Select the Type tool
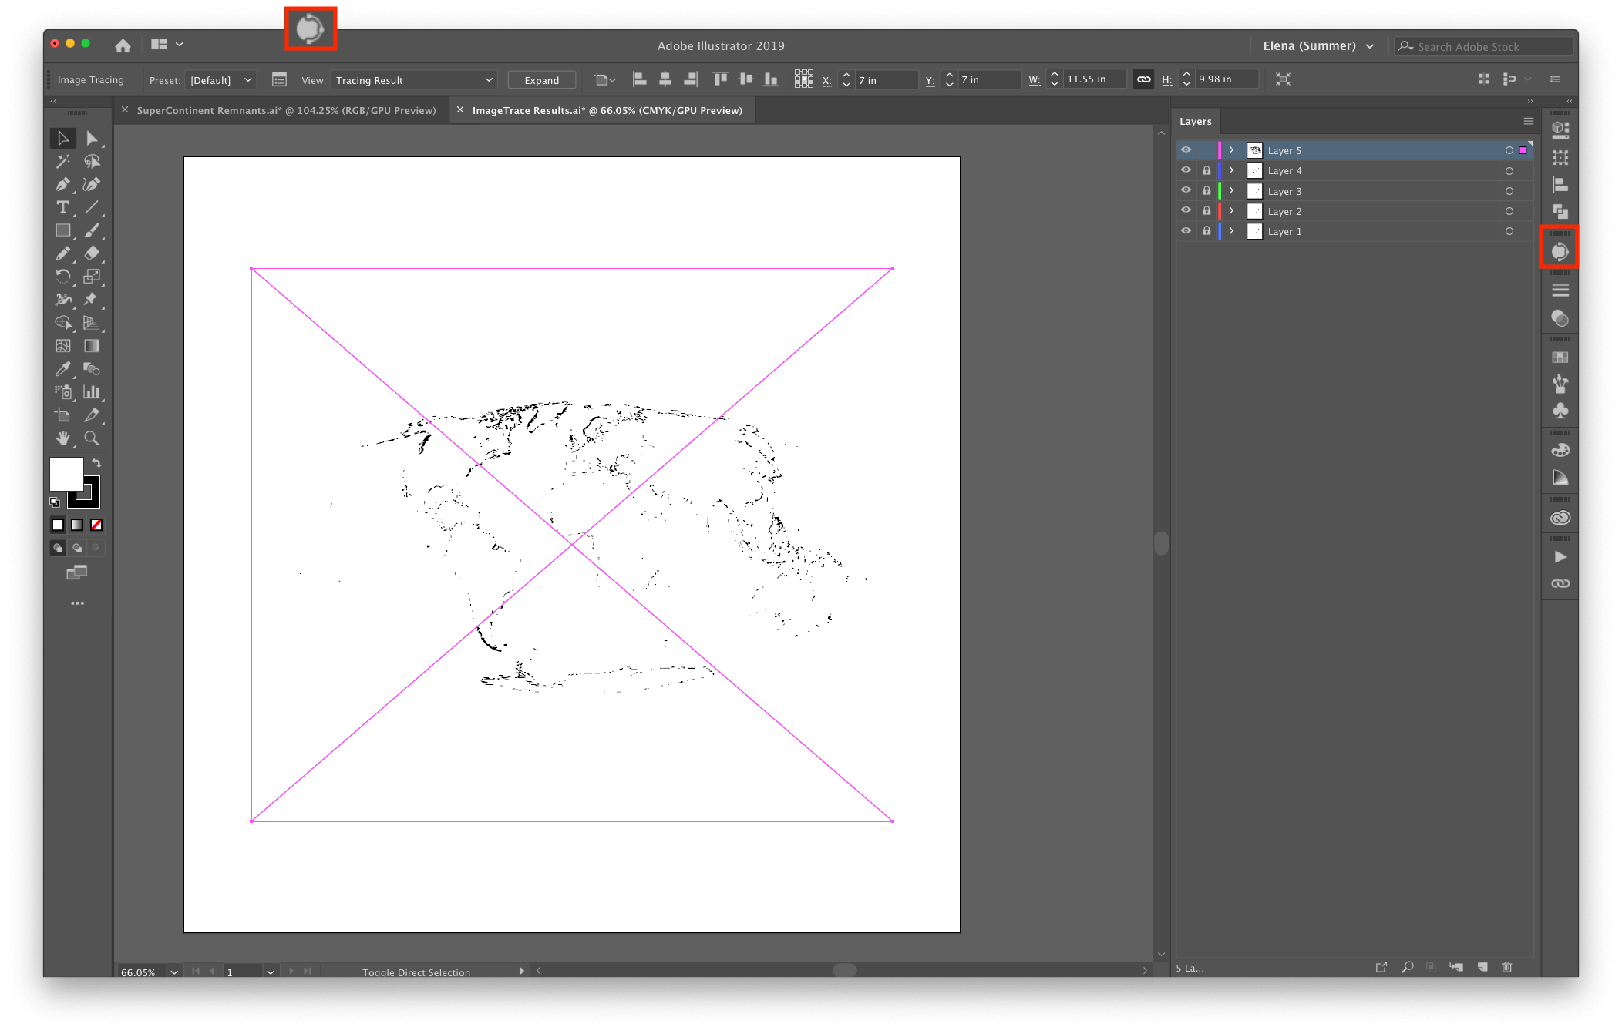1622x1034 pixels. click(62, 208)
